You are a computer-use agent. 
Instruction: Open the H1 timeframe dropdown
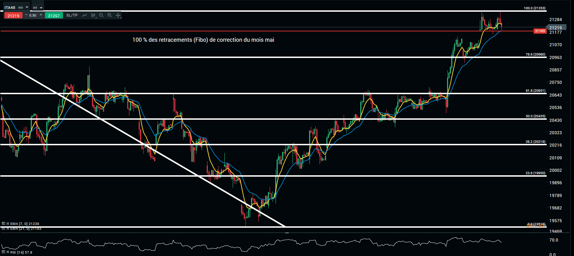38,8
